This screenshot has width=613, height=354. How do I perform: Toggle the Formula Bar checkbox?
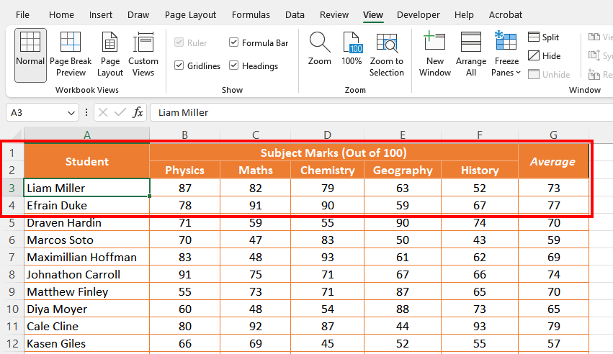coord(234,43)
